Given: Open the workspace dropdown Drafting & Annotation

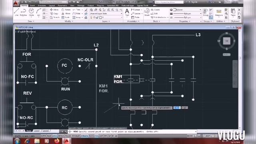Looking at the screenshot, I should click(54, 2).
